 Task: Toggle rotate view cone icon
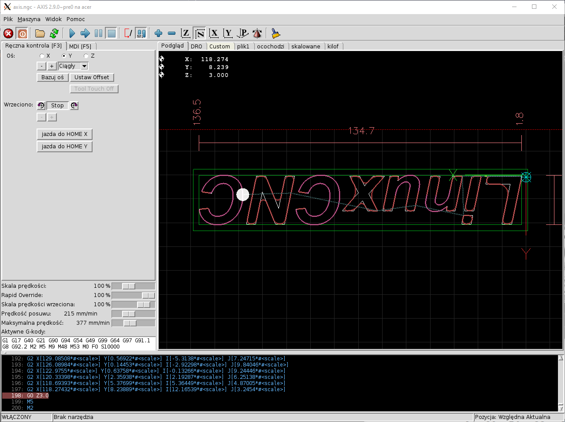click(257, 33)
